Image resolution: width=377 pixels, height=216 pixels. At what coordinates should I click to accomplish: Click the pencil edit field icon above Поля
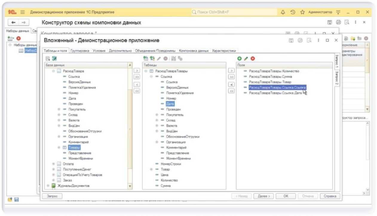pyautogui.click(x=246, y=58)
